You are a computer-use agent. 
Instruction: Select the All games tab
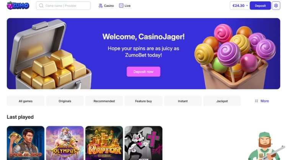pyautogui.click(x=26, y=101)
